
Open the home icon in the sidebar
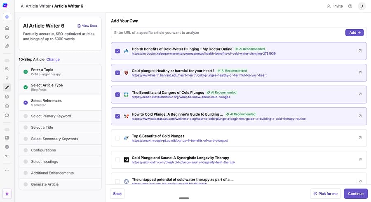pyautogui.click(x=7, y=28)
